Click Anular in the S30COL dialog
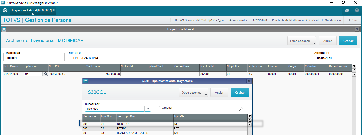This screenshot has height=135, width=362. click(x=219, y=93)
